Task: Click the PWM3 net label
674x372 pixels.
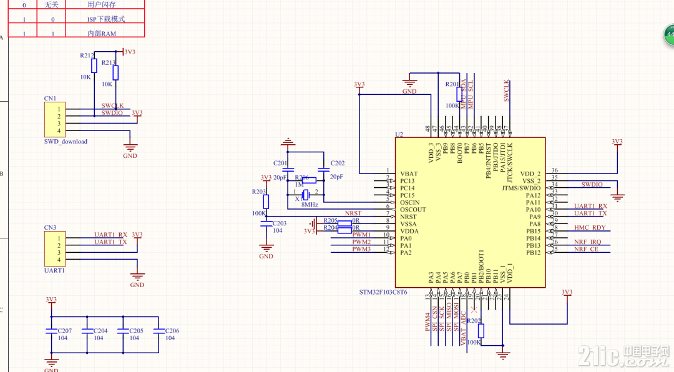Action: (x=361, y=249)
